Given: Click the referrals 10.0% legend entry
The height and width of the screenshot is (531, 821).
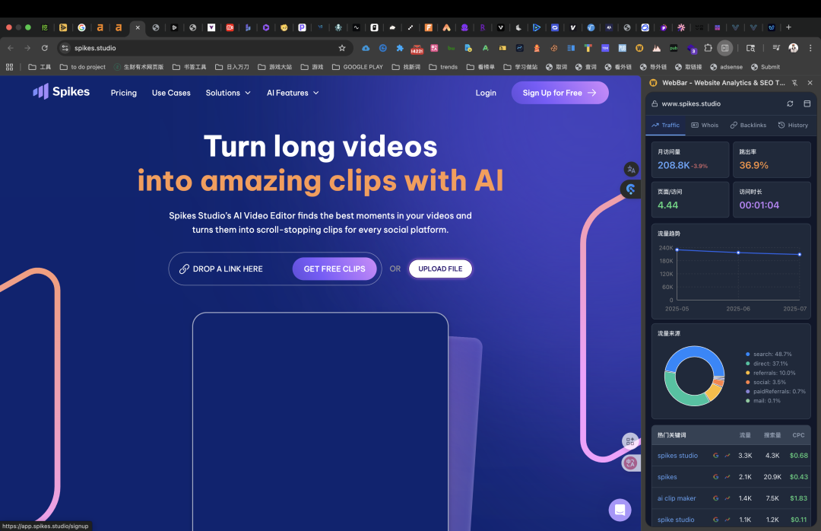Looking at the screenshot, I should click(770, 373).
